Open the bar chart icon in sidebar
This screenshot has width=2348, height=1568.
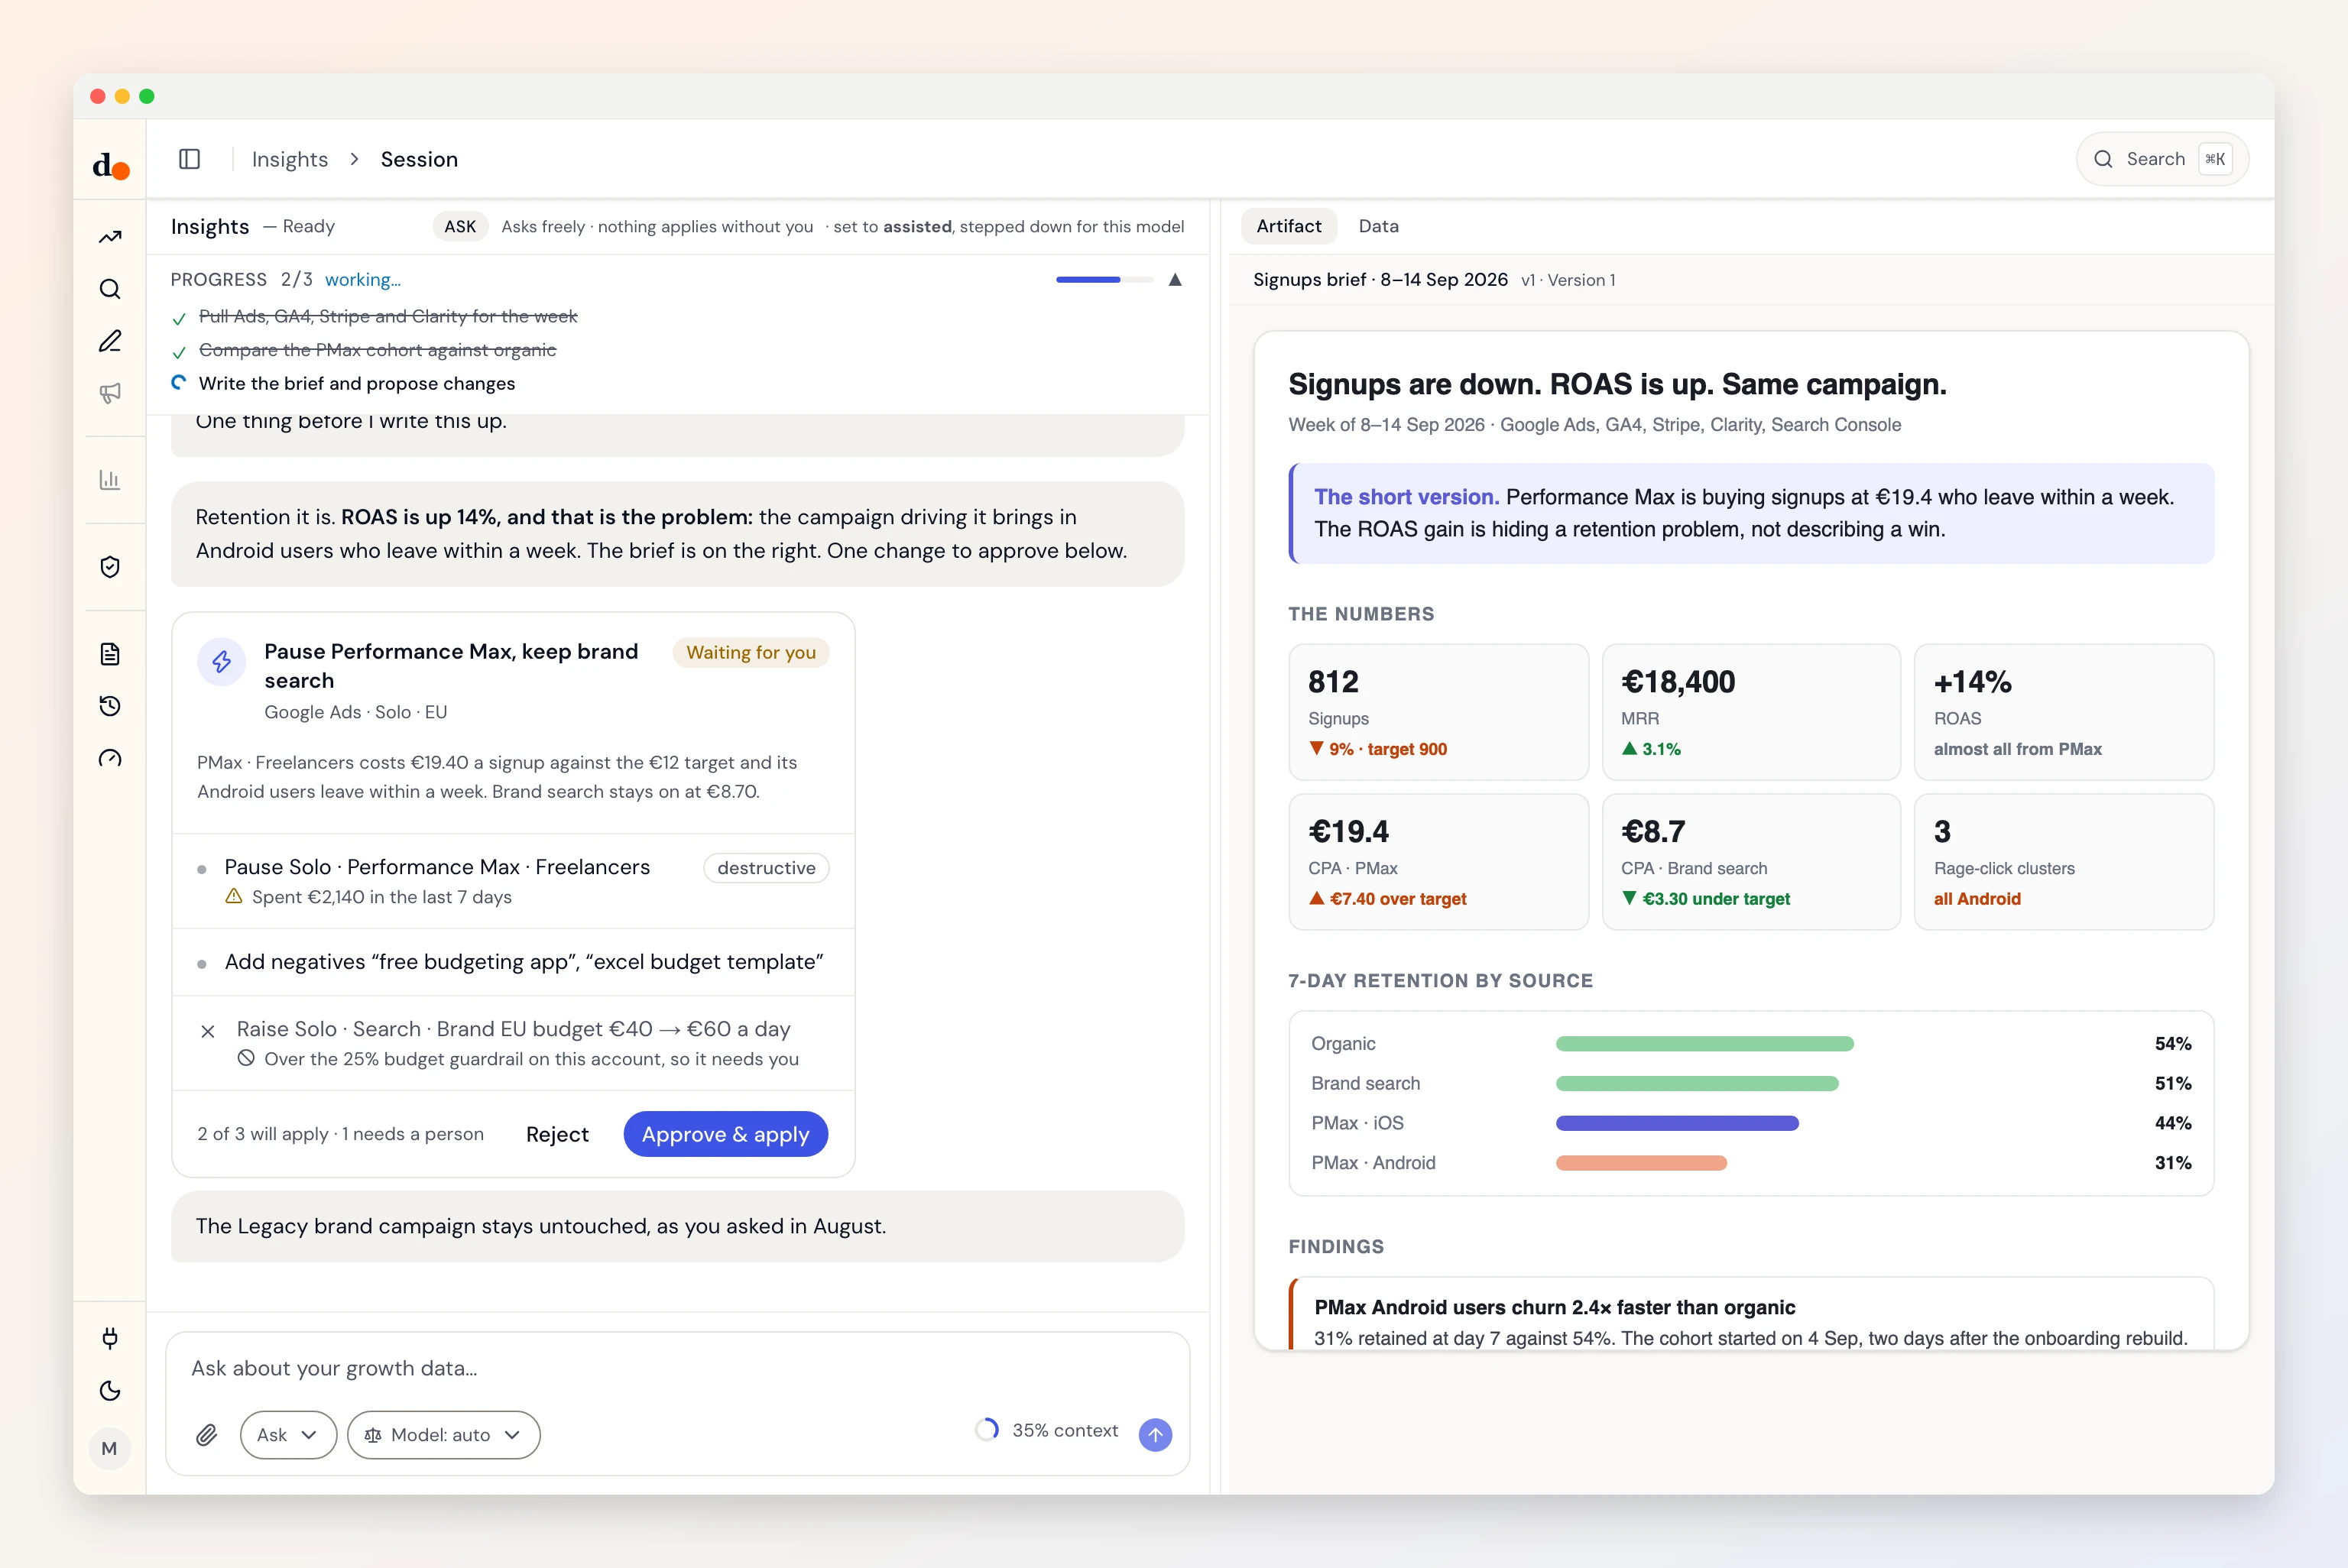(110, 480)
